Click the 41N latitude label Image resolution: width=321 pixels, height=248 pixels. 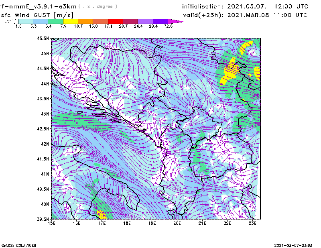click(45, 174)
